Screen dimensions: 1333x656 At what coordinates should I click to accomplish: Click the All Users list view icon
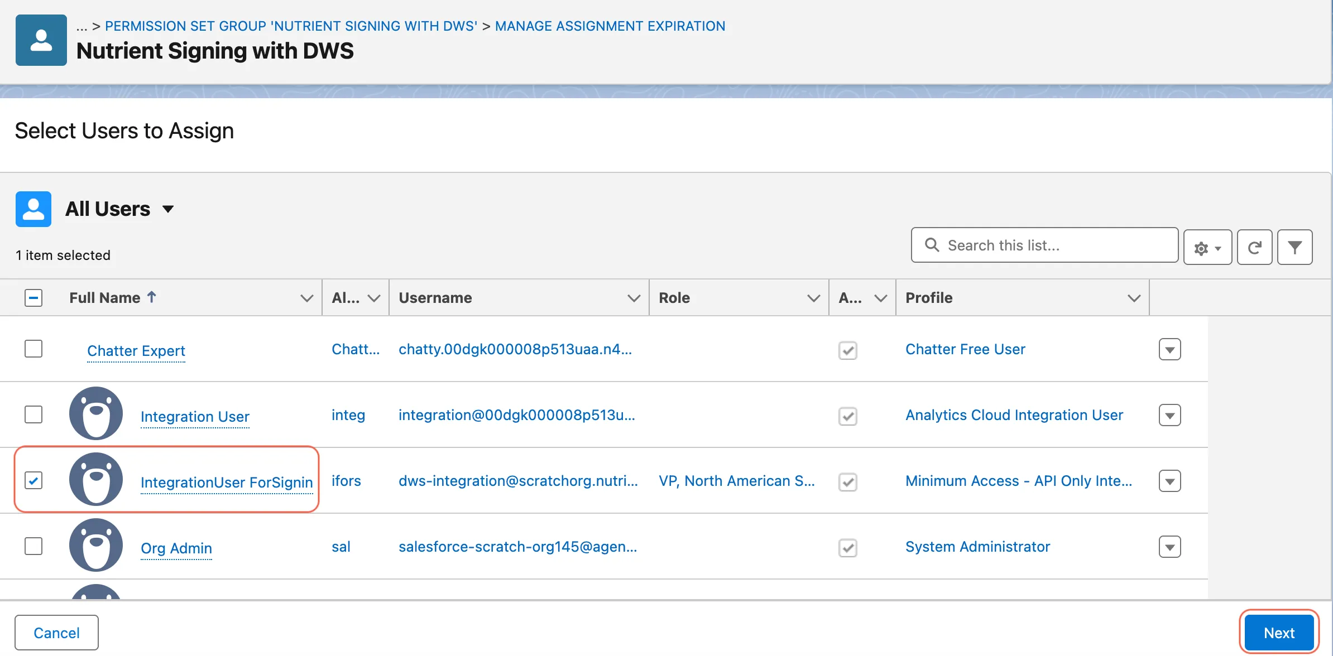(33, 209)
